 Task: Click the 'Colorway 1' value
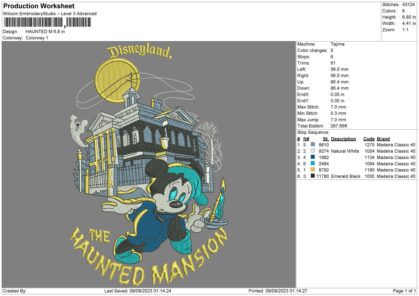pos(37,38)
